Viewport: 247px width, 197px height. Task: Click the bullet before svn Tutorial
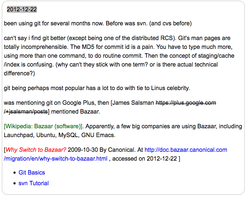[15, 183]
